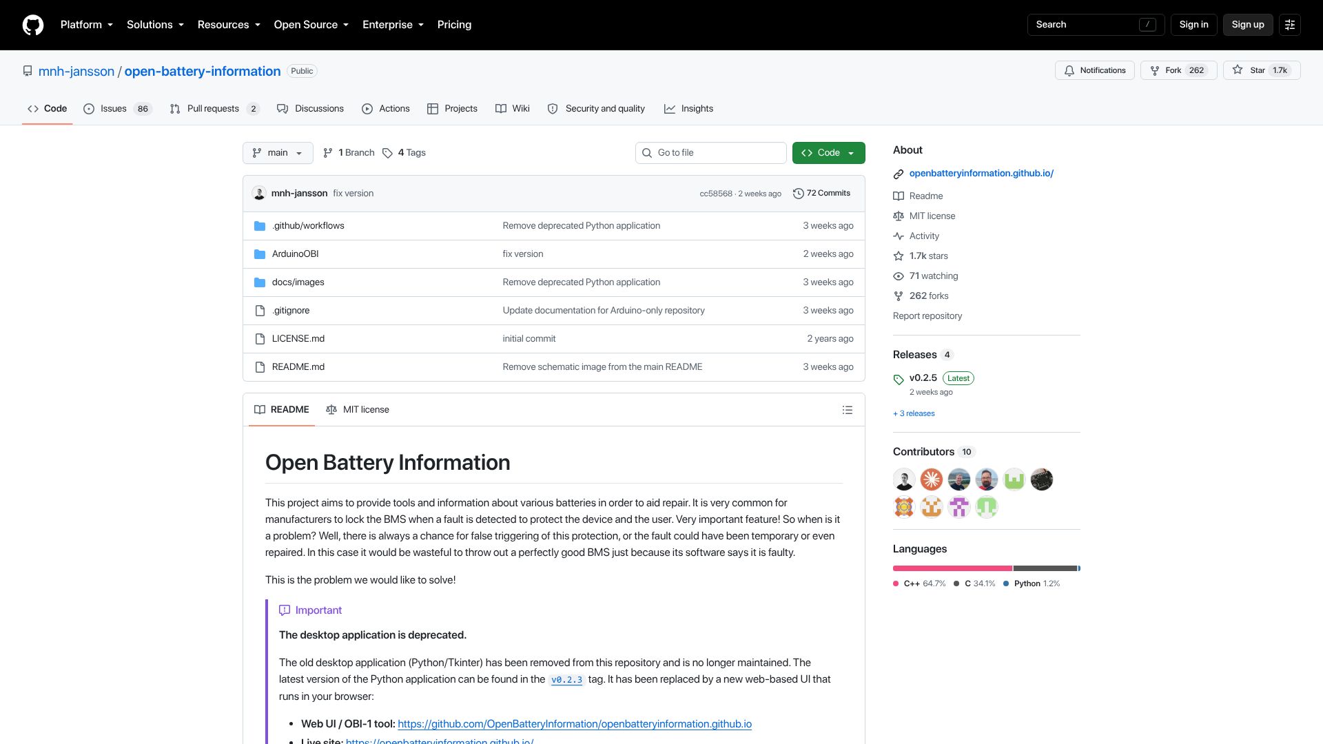Open the Insights tab
This screenshot has width=1323, height=744.
(688, 109)
